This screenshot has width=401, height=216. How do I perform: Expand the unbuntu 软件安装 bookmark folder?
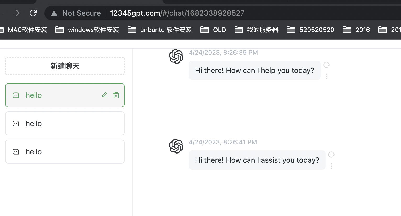point(160,30)
